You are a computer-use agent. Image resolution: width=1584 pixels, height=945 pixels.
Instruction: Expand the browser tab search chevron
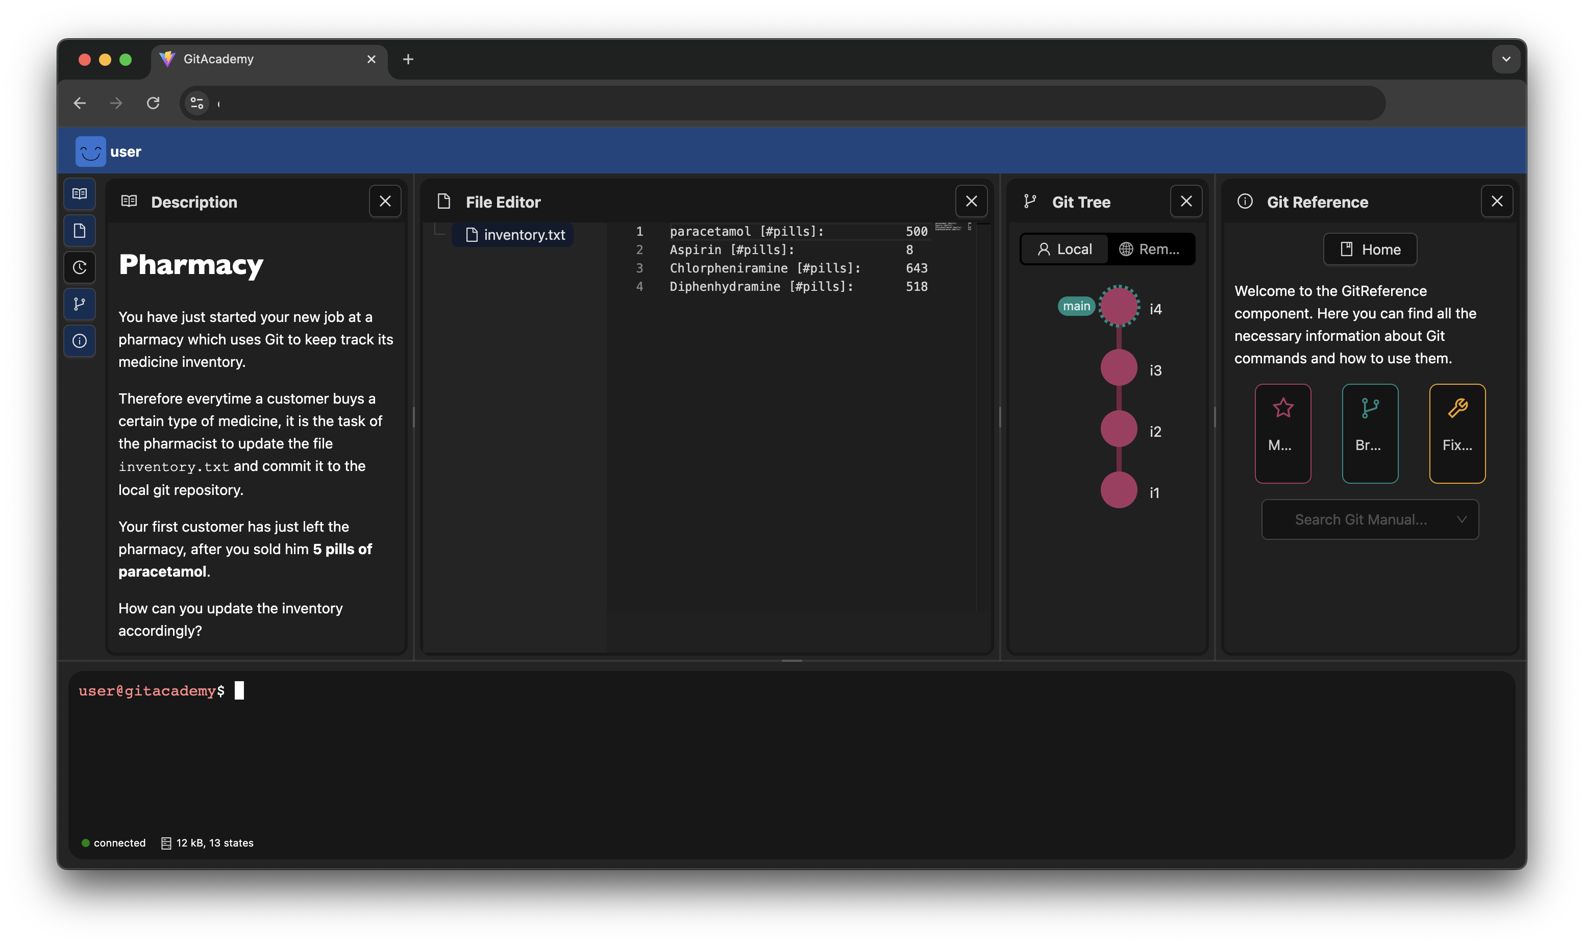[x=1506, y=59]
